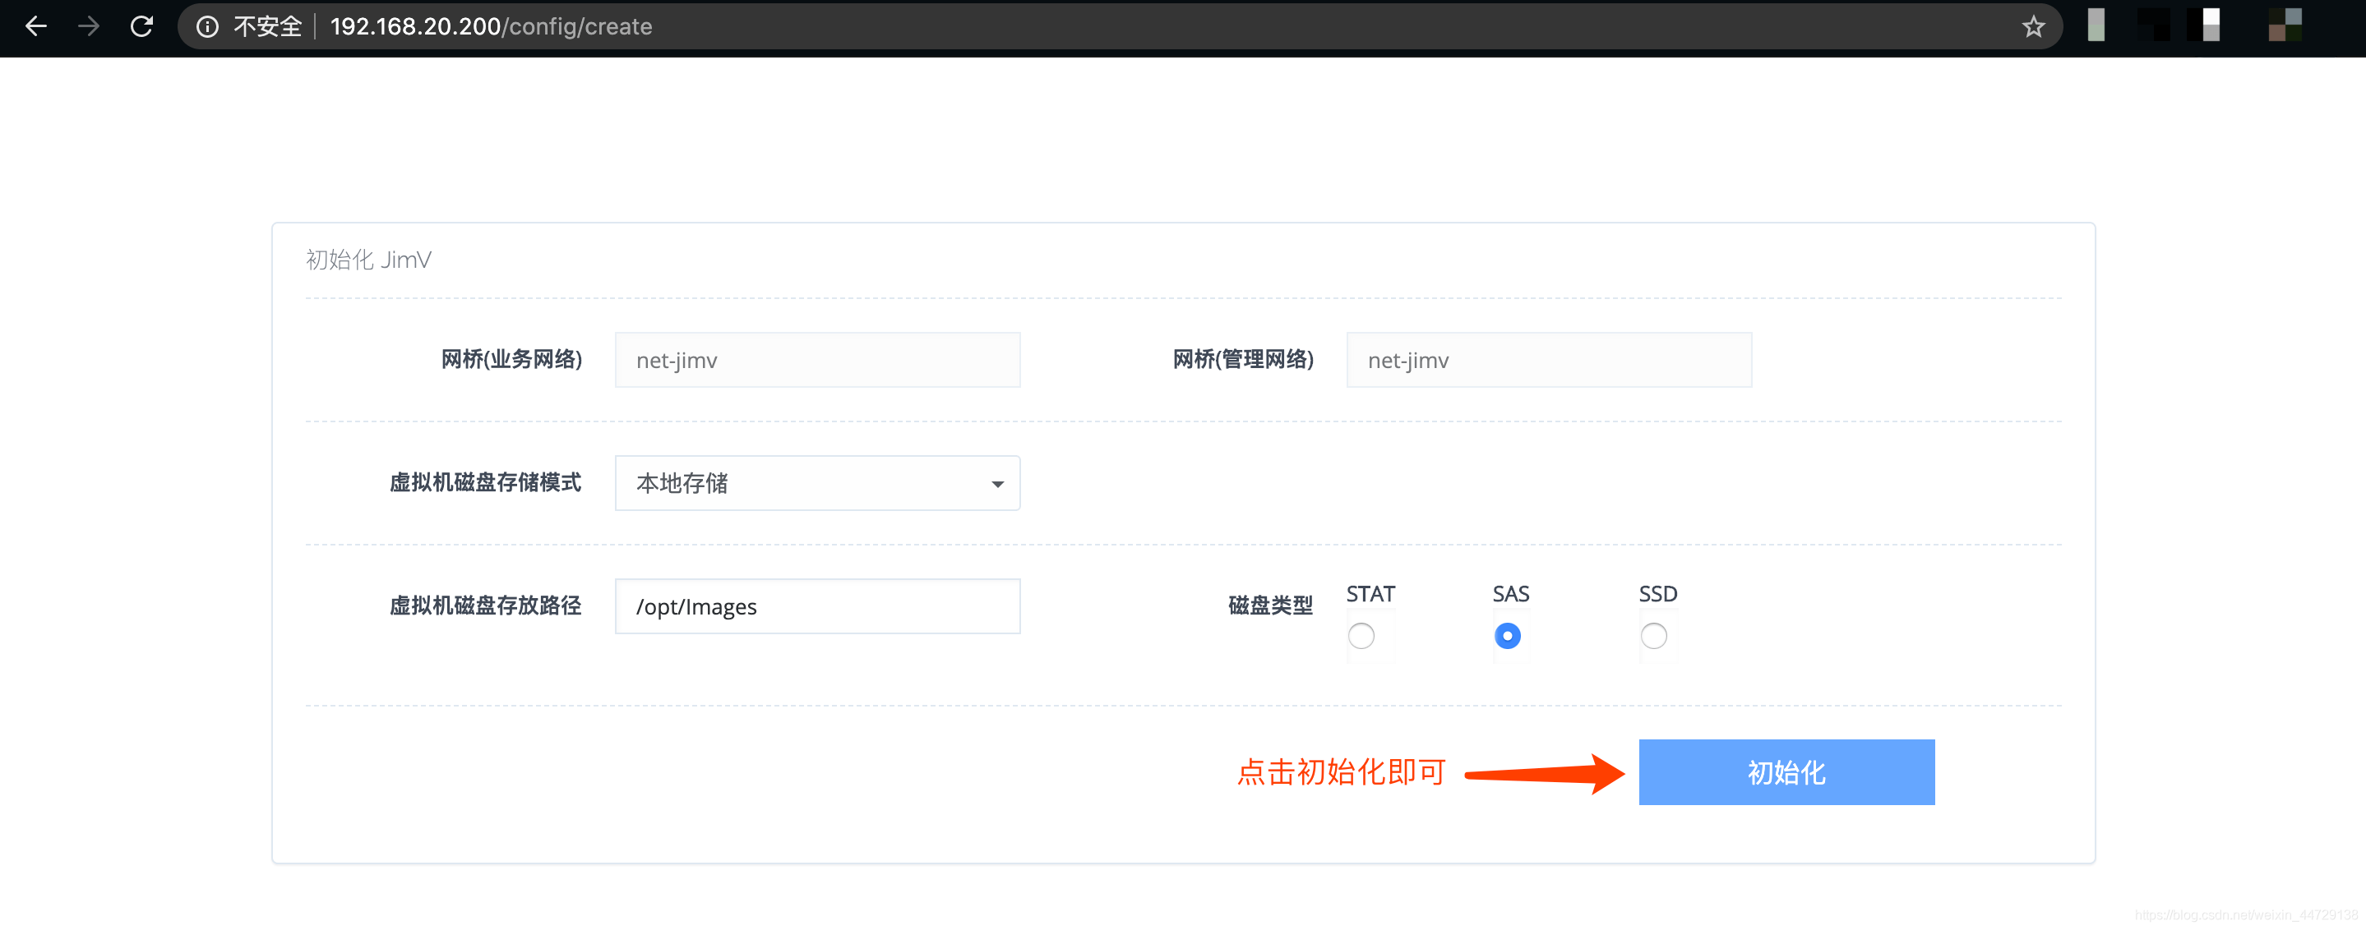Image resolution: width=2366 pixels, height=930 pixels.
Task: Click the browser back arrow
Action: pos(36,26)
